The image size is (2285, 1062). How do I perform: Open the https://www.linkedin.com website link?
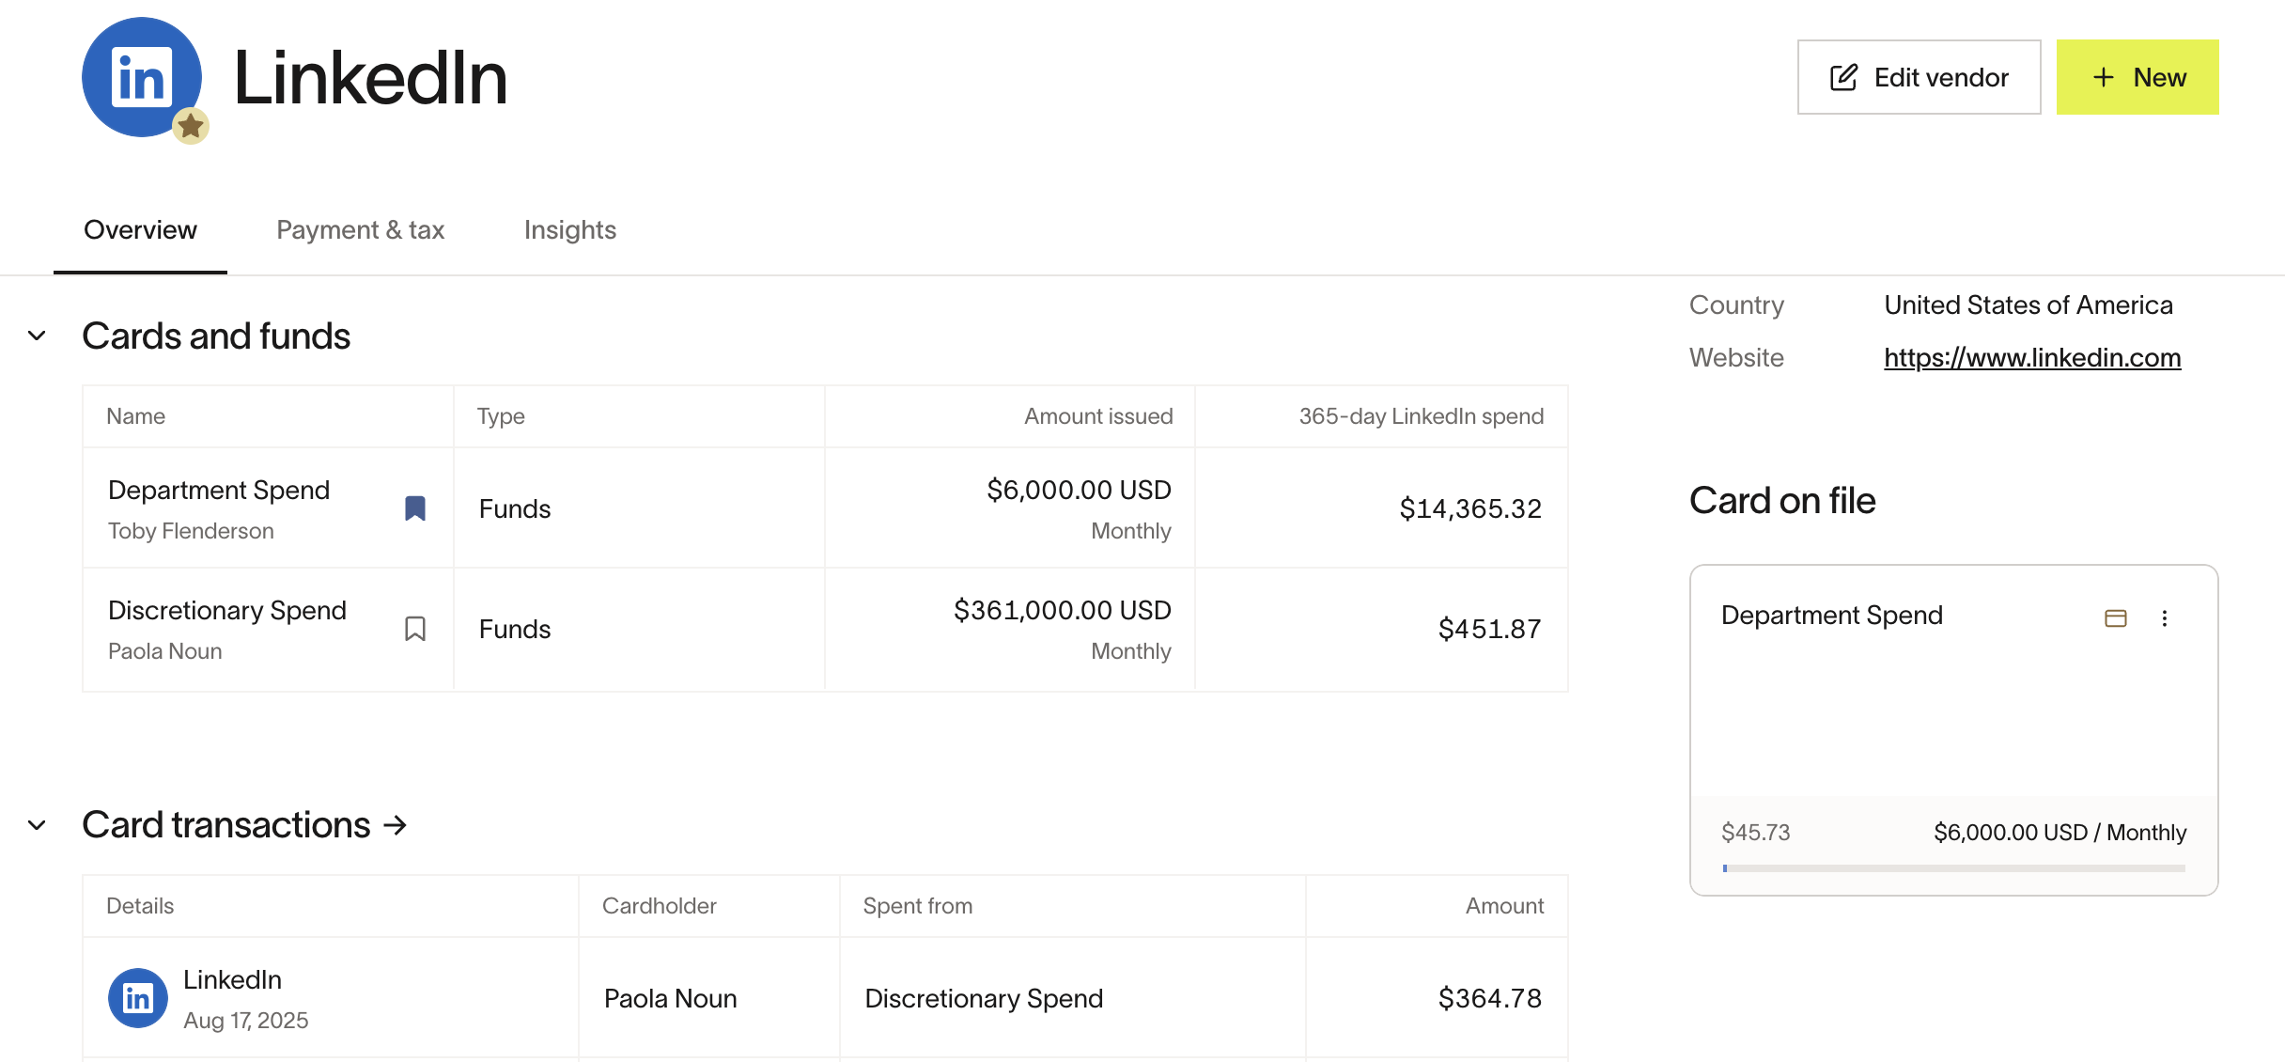coord(2032,357)
